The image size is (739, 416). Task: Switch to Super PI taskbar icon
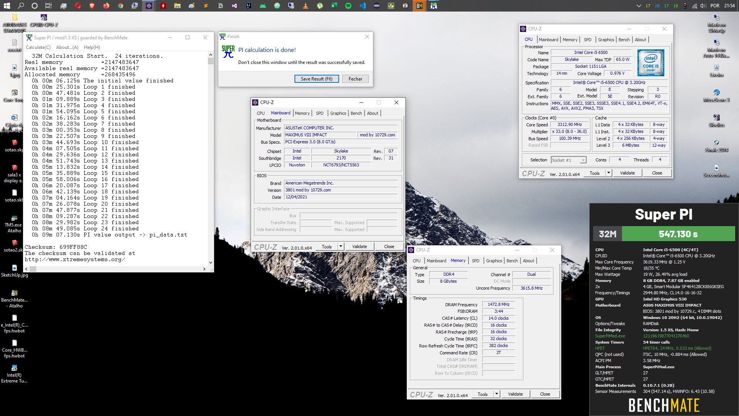434,6
